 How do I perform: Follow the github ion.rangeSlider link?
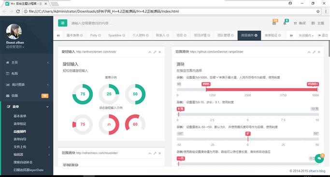pyautogui.click(x=216, y=52)
